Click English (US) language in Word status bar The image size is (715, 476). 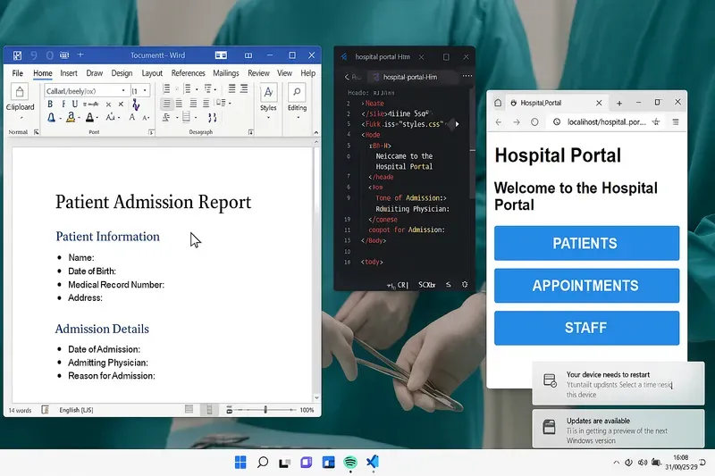point(76,410)
